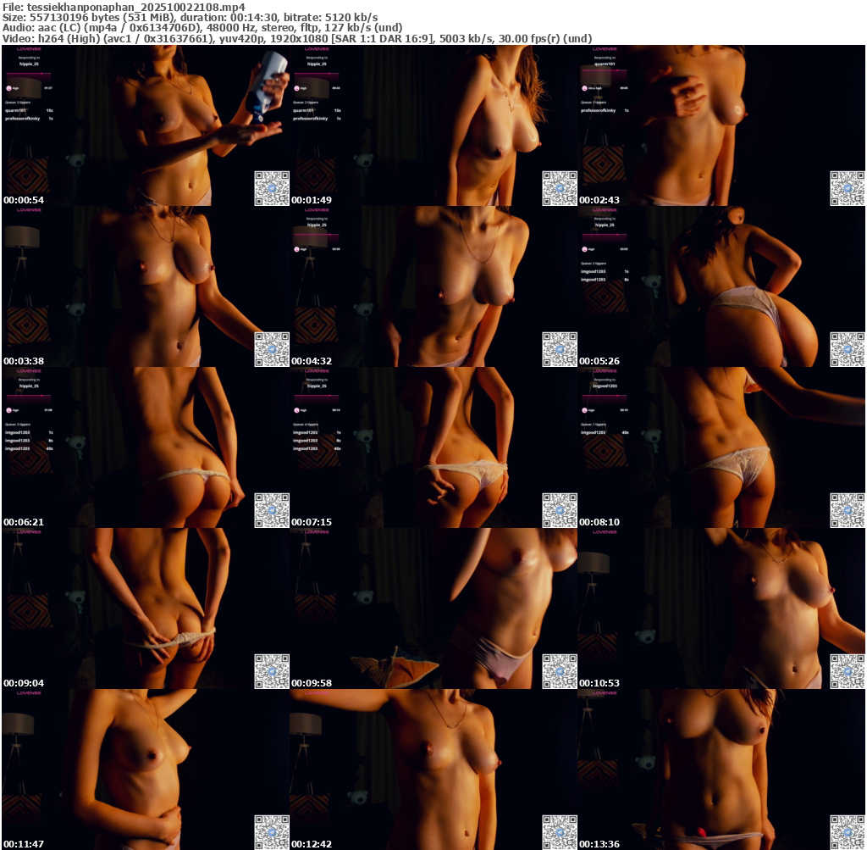The image size is (867, 850).
Task: Click the first imgood1203 entry in the 00:06:21 frame
Action: point(18,432)
